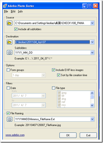Image resolution: width=103 pixels, height=143 pixels.
Task: Enable the File type filter checkbox
Action: (x=53, y=88)
